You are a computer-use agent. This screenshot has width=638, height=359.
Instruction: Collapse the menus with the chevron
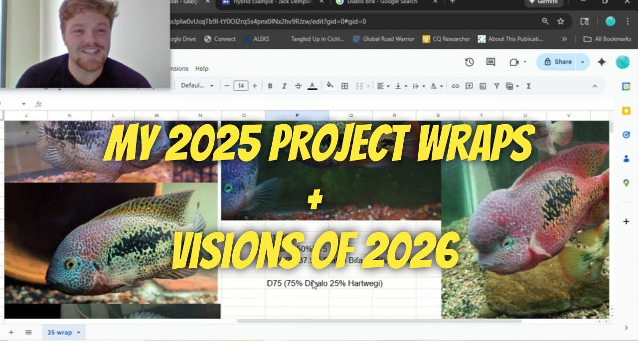(595, 86)
